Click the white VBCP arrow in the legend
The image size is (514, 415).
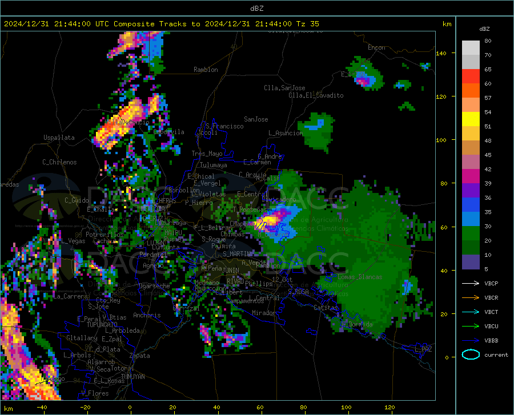(x=471, y=283)
